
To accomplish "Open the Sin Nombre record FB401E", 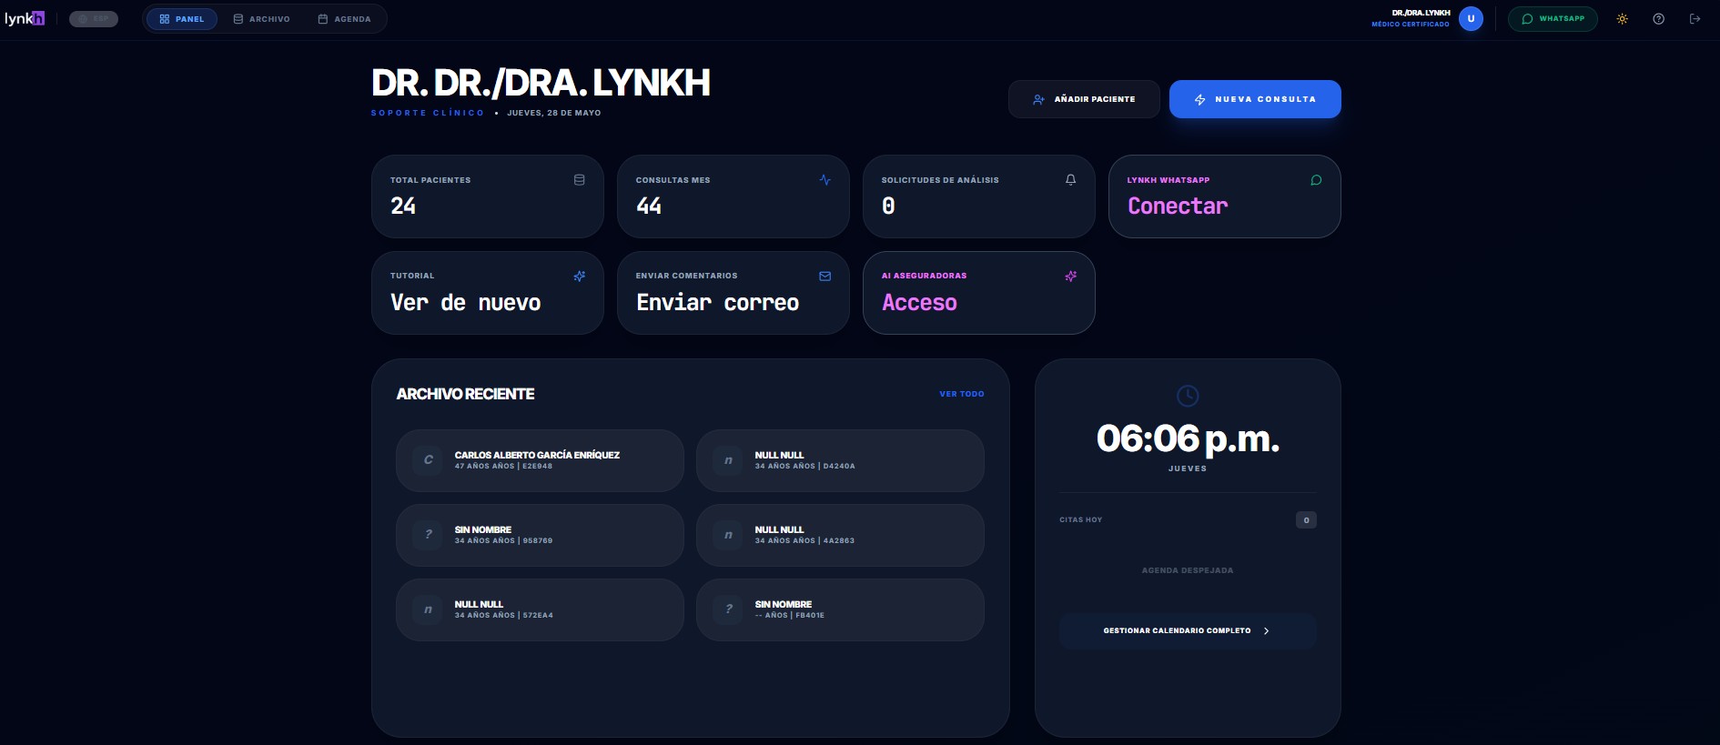I will point(840,609).
